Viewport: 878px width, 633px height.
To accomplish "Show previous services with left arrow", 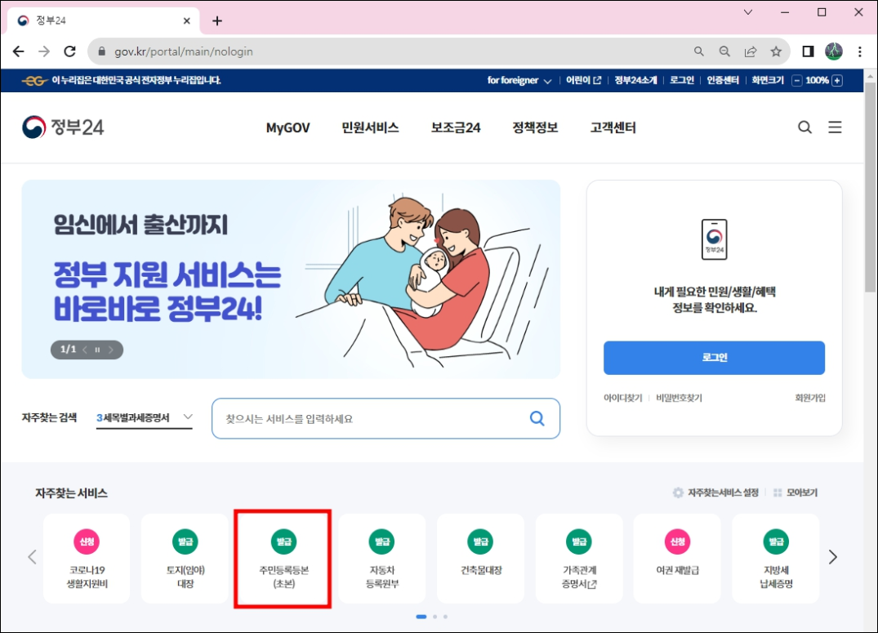I will [x=32, y=557].
